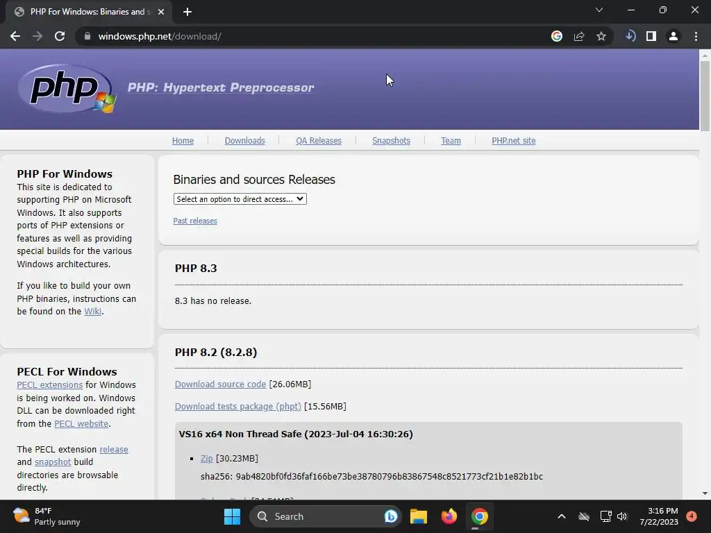The image size is (711, 533).
Task: Click the PHP logo in header
Action: coord(67,88)
